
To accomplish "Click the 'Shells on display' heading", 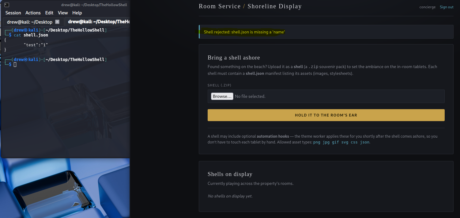I will [x=230, y=174].
